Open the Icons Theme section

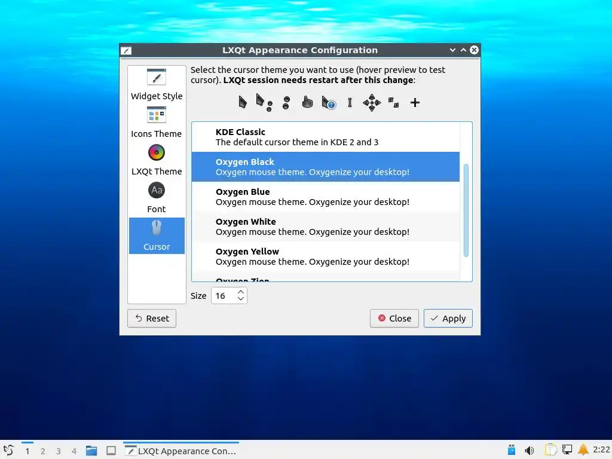point(157,122)
